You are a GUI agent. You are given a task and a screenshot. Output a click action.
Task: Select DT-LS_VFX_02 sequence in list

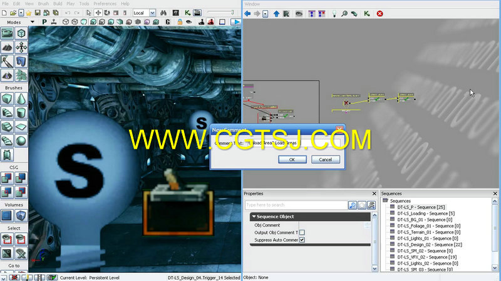click(x=427, y=257)
